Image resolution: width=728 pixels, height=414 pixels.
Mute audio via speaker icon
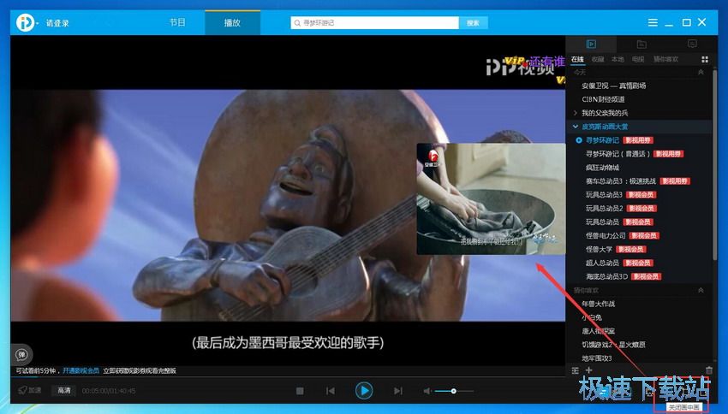point(427,391)
